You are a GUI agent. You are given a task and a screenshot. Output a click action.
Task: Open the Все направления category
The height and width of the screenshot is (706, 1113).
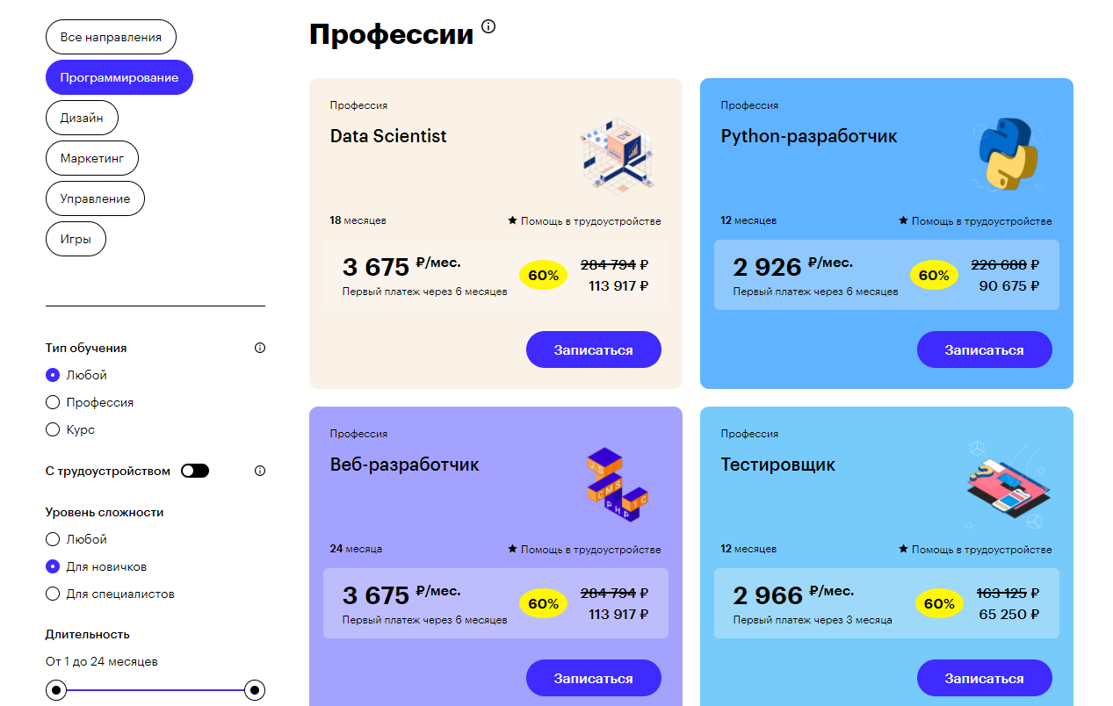[111, 37]
